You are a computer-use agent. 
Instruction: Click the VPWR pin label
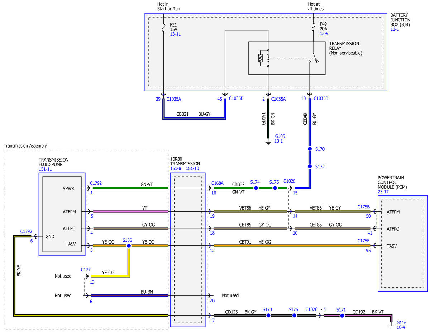[68, 188]
